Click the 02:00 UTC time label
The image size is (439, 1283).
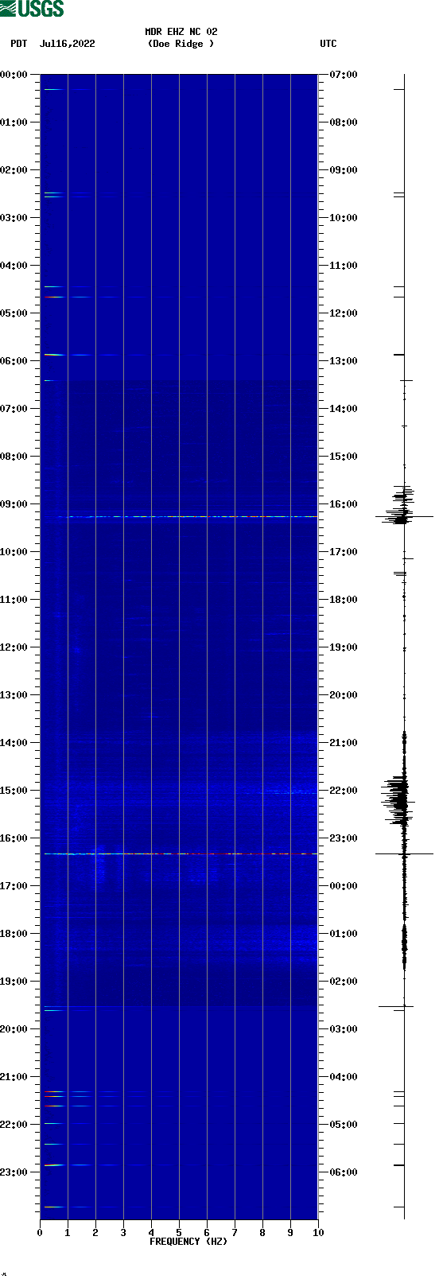pos(344,982)
